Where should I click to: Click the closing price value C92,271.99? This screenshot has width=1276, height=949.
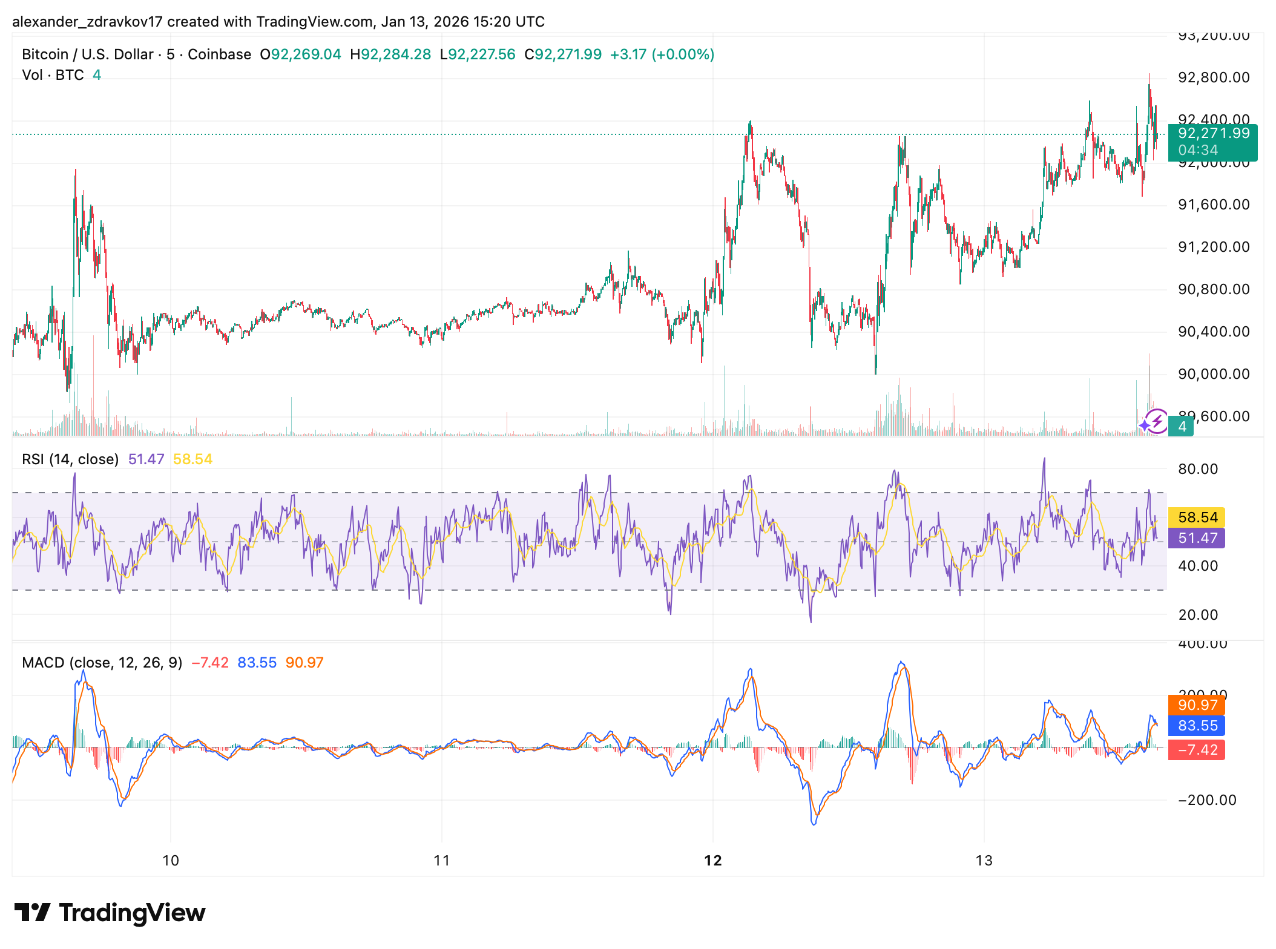[563, 54]
